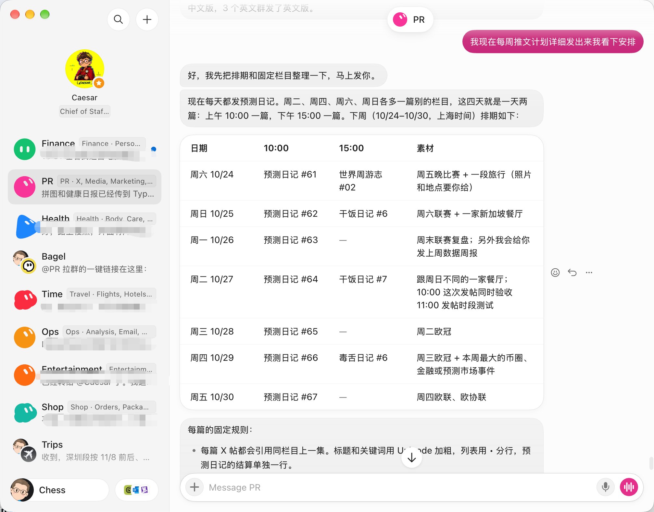
Task: Open Caesar's profile avatar
Action: (x=85, y=69)
